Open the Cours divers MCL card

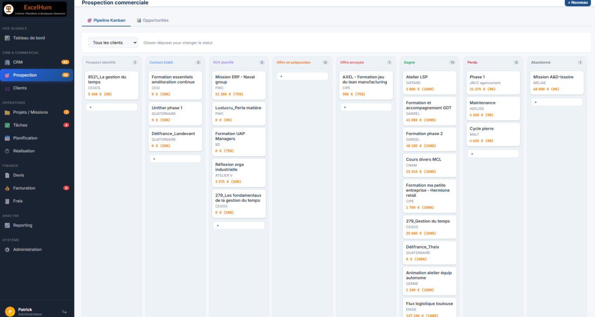[429, 165]
